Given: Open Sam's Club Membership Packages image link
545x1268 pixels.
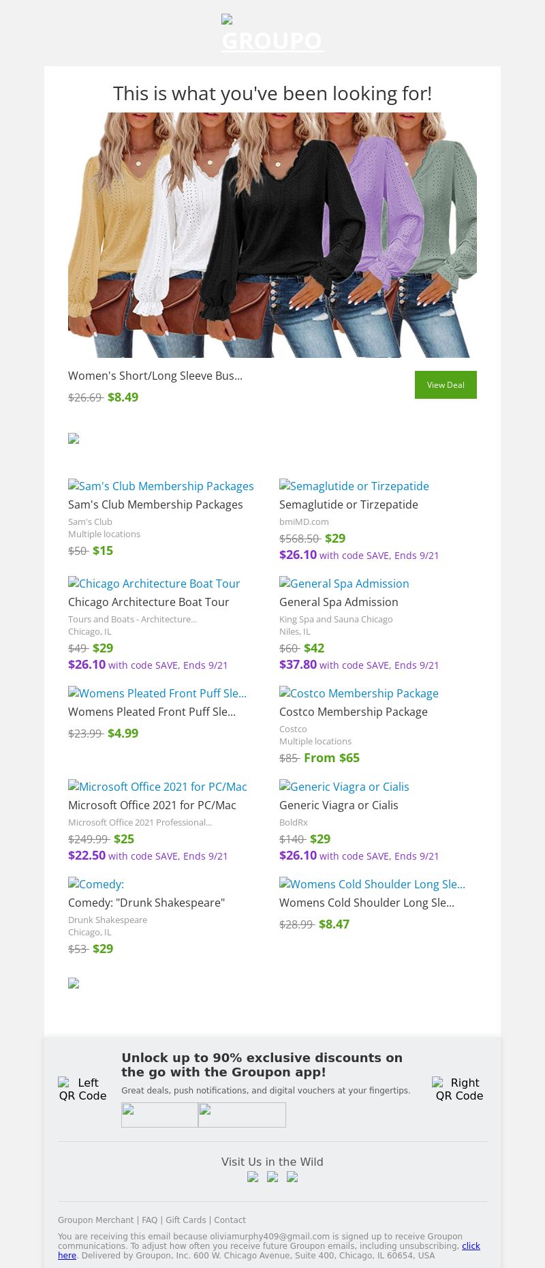Looking at the screenshot, I should click(161, 486).
